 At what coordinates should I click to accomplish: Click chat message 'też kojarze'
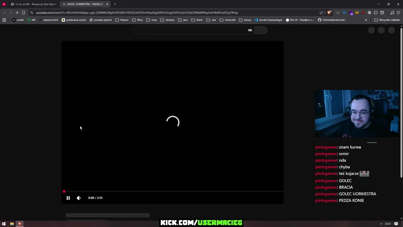pyautogui.click(x=349, y=174)
